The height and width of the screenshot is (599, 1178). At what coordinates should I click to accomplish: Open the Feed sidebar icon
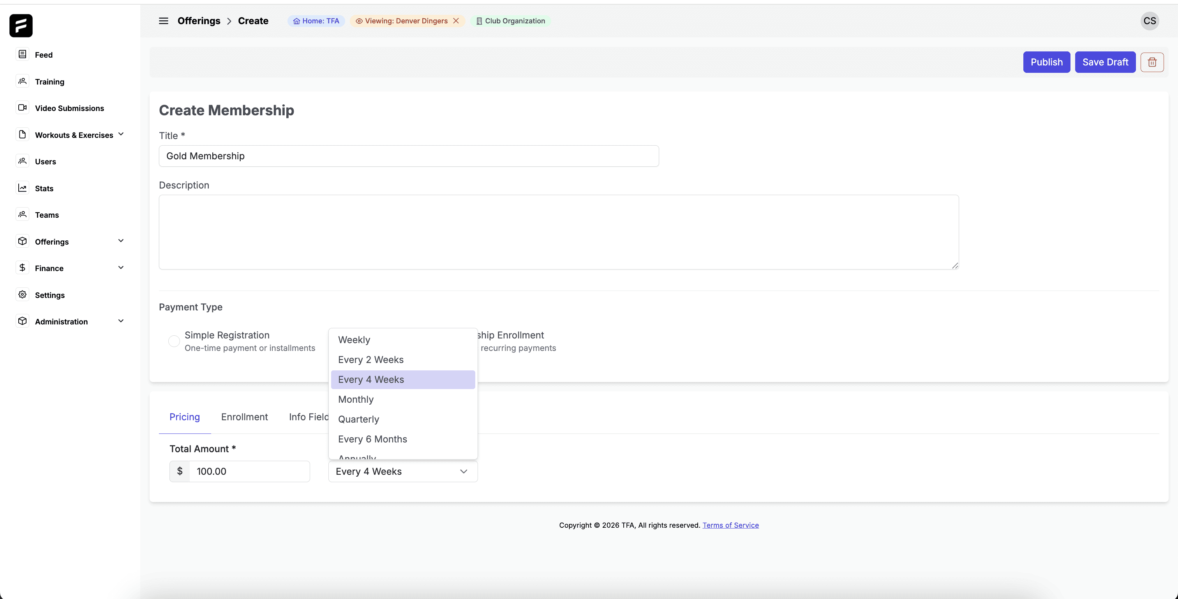[x=23, y=55]
